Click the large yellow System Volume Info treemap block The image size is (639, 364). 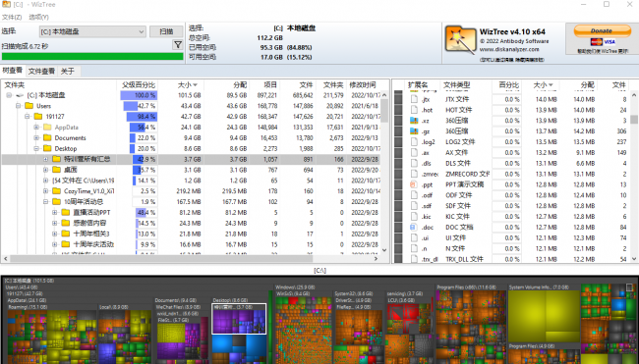click(544, 316)
